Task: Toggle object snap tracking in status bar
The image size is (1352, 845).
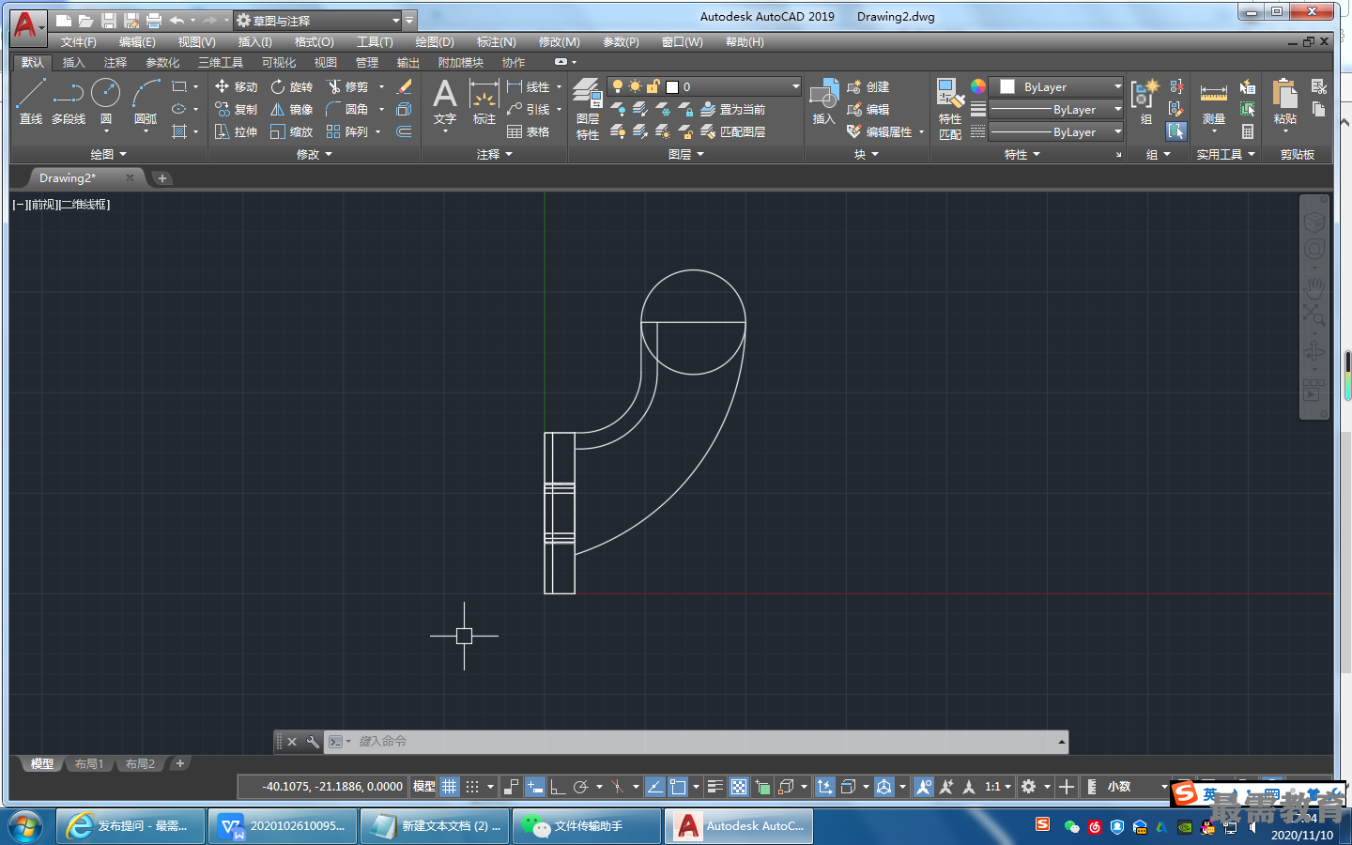Action: (654, 787)
